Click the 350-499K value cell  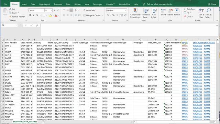point(156,70)
